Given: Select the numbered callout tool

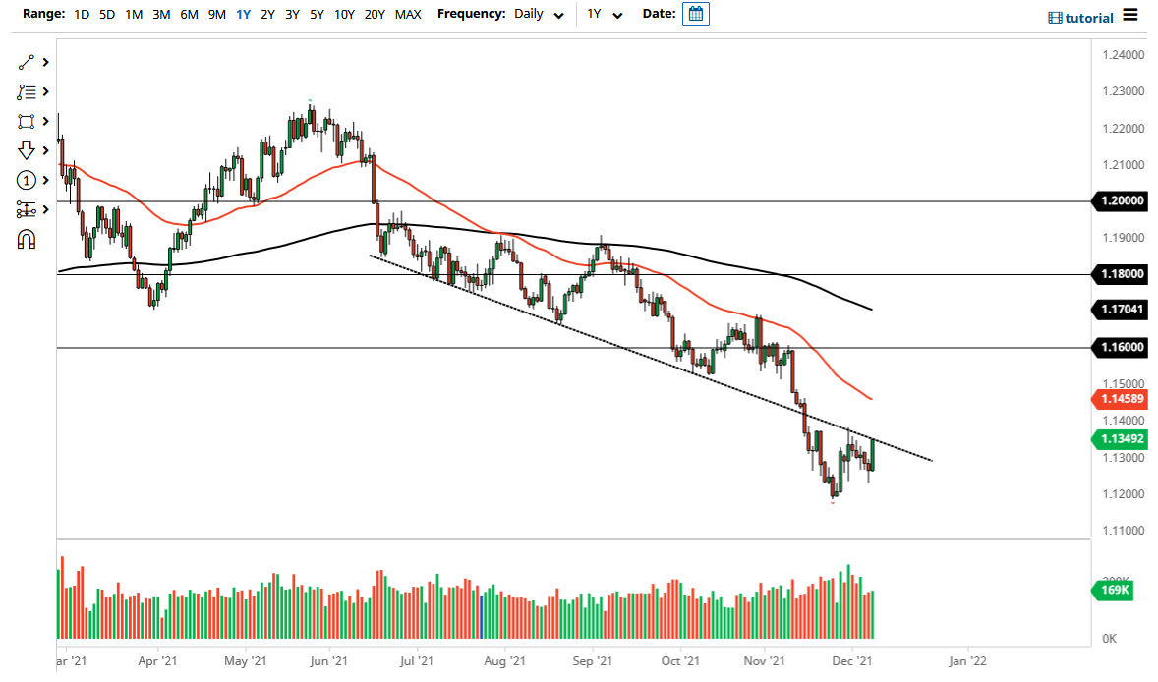Looking at the screenshot, I should pos(27,180).
